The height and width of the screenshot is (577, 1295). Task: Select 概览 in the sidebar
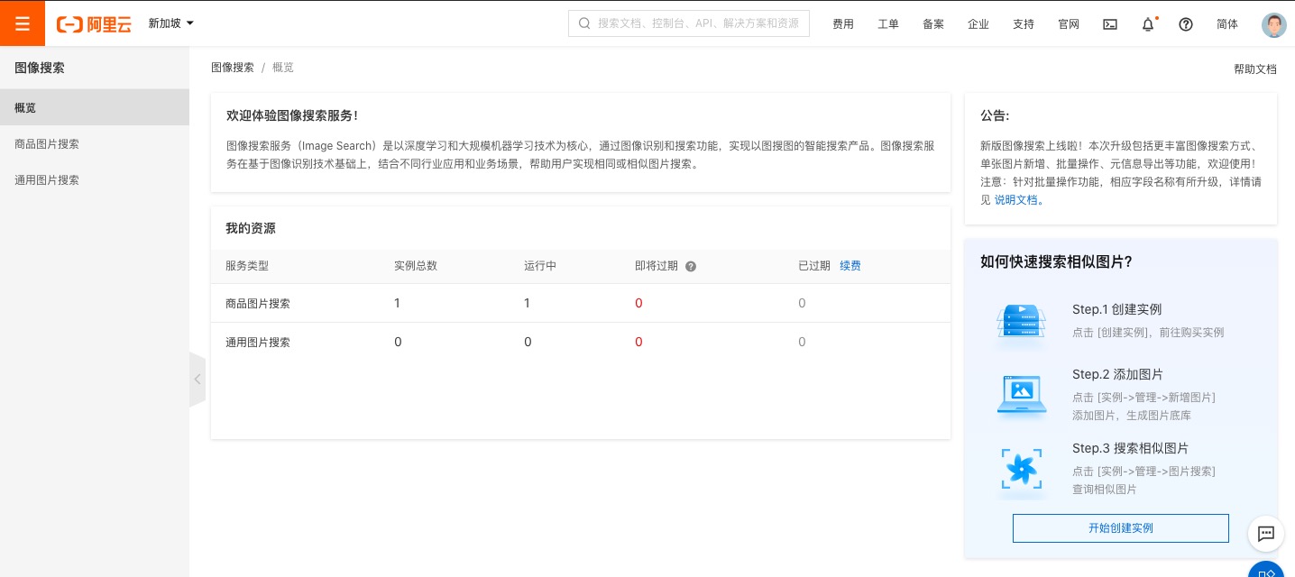(95, 107)
